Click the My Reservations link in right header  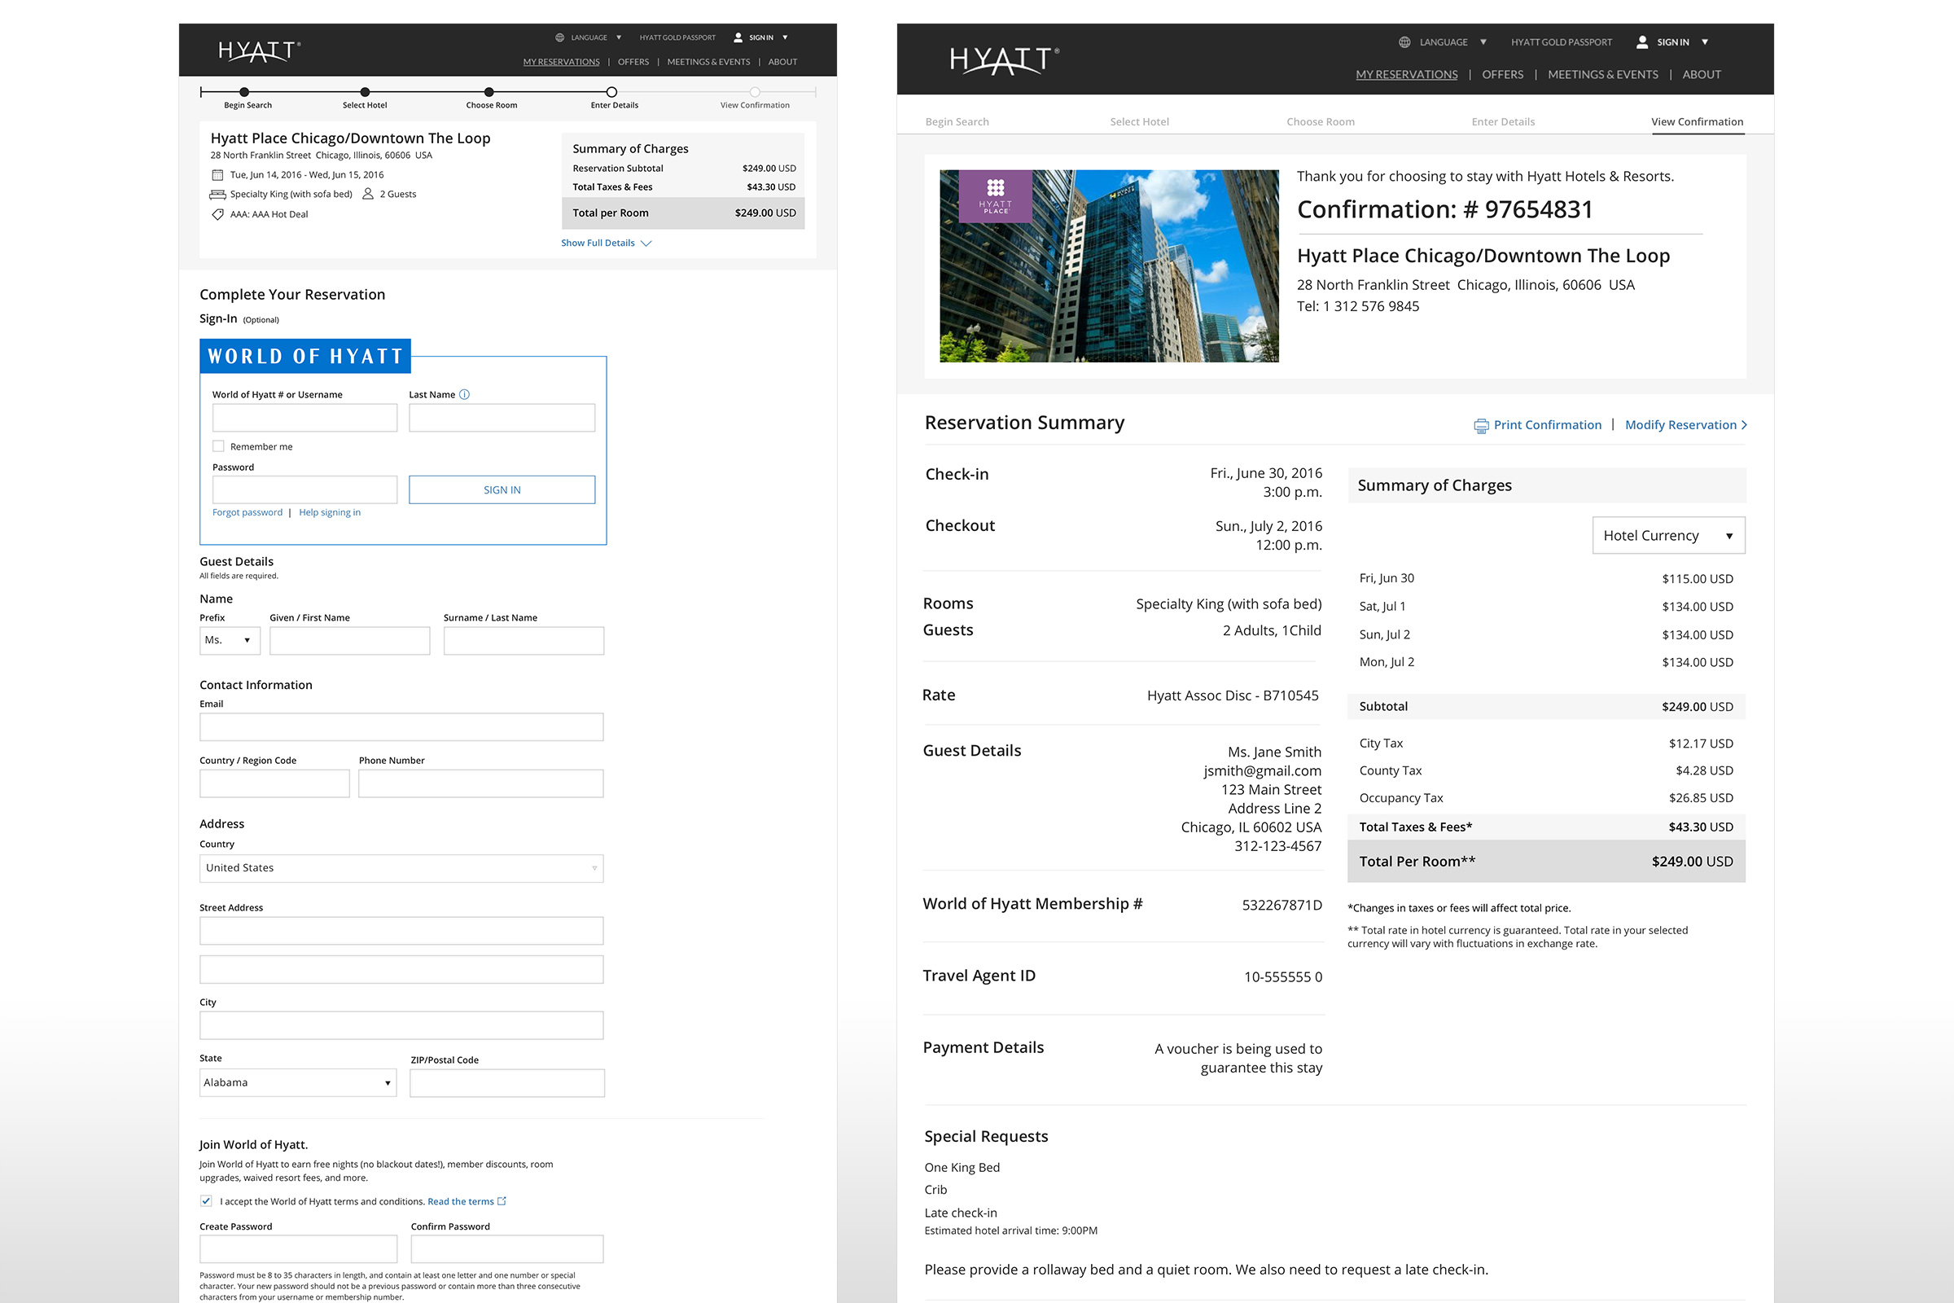[x=1407, y=75]
